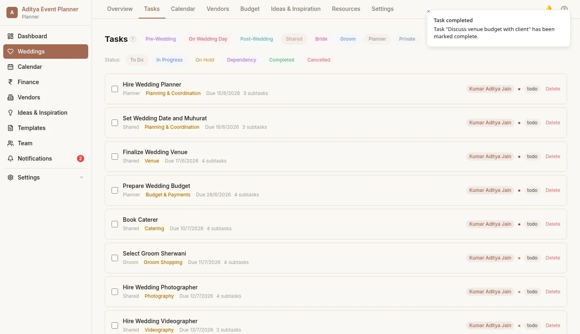The width and height of the screenshot is (580, 334).
Task: Delete the Hire Wedding Planner task
Action: coord(553,89)
